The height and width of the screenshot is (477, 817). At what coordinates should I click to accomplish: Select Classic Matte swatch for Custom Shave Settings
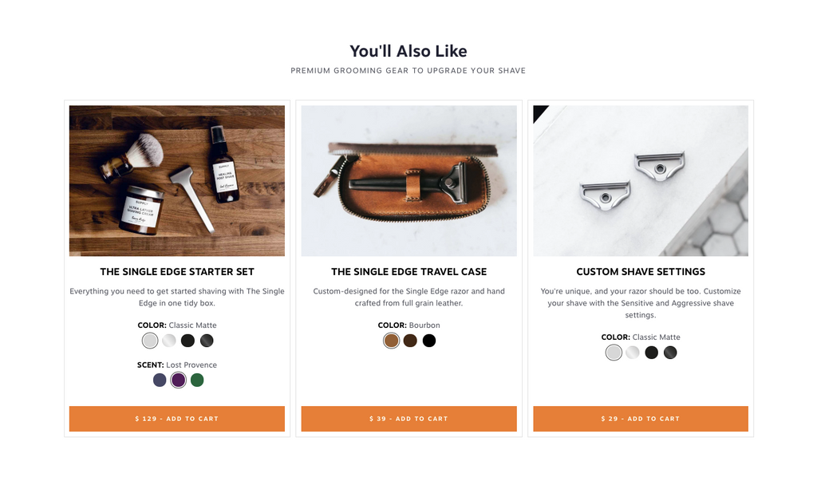click(x=614, y=353)
